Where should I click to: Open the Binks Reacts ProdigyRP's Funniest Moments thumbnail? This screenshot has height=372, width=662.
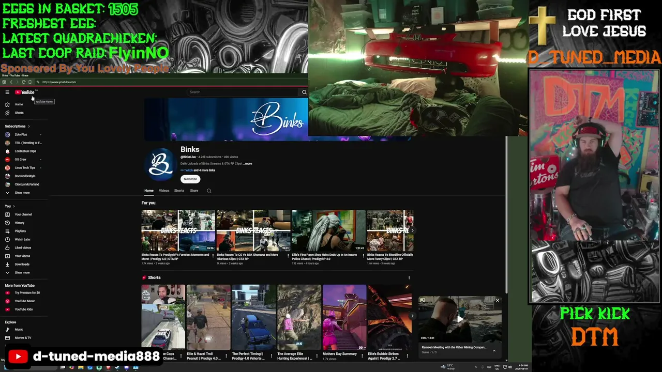[178, 230]
